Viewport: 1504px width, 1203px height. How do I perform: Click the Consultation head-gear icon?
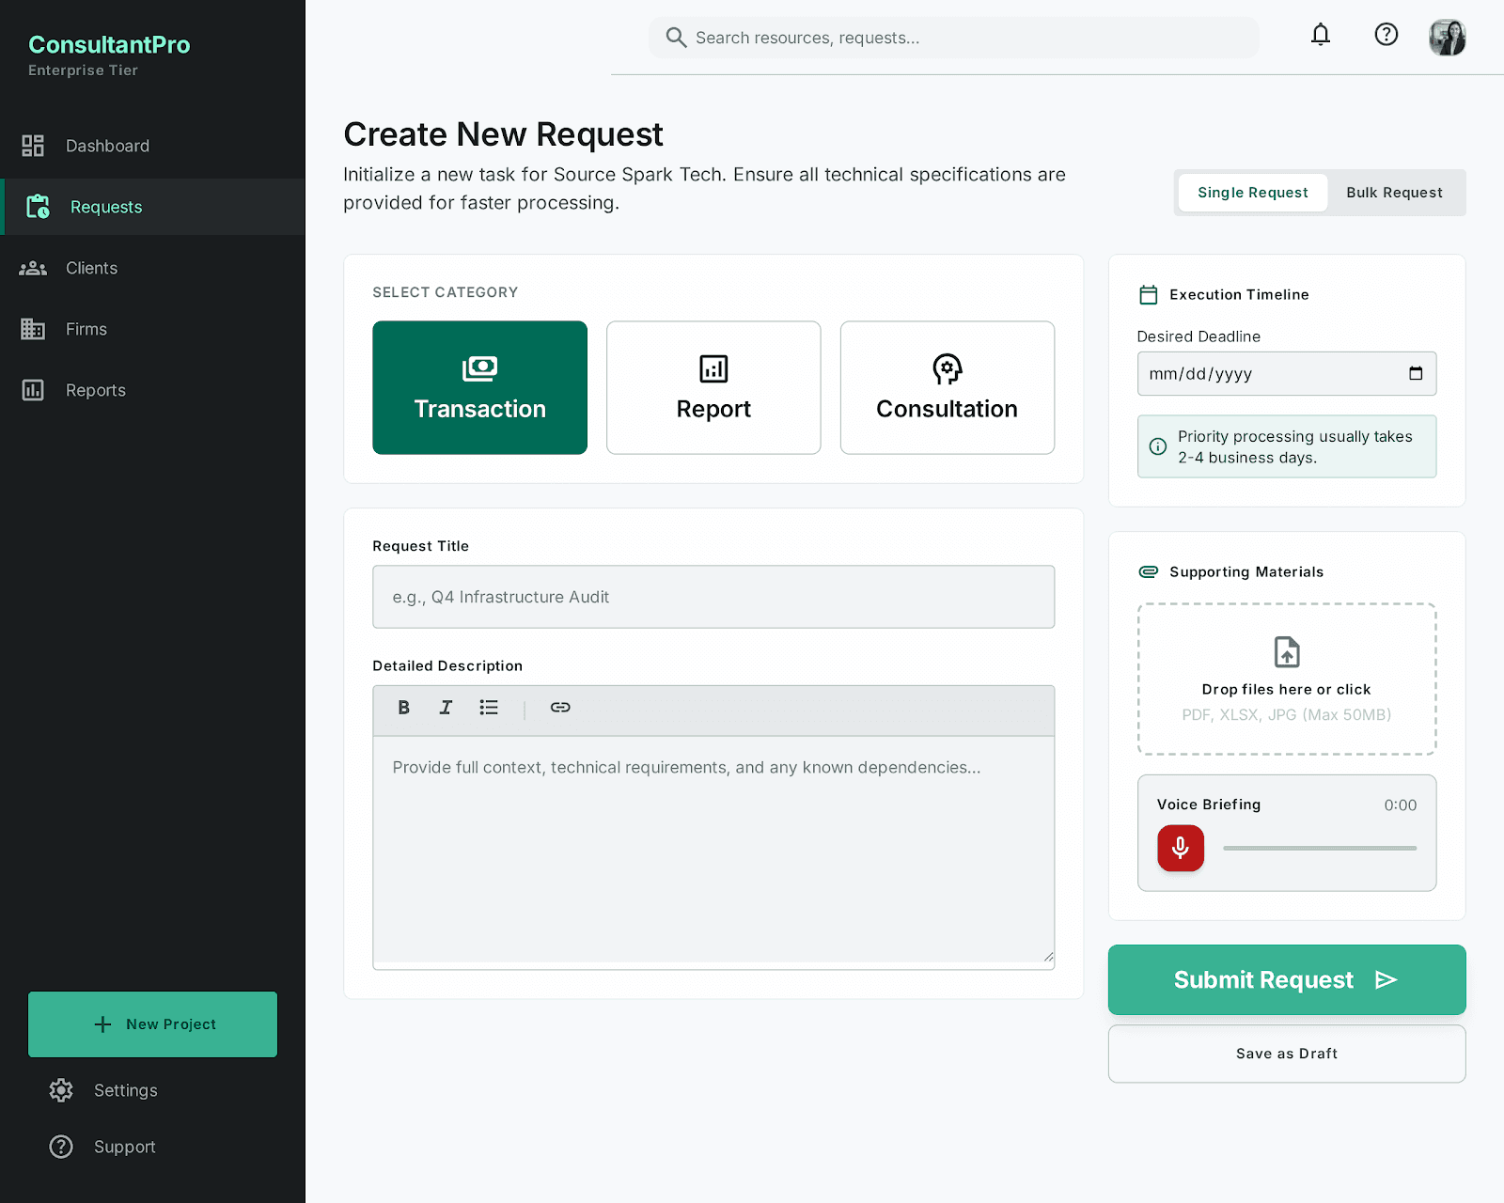(948, 369)
